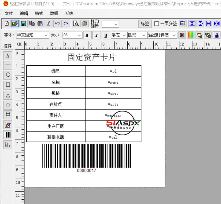Select the text label control tool

click(x=8, y=56)
